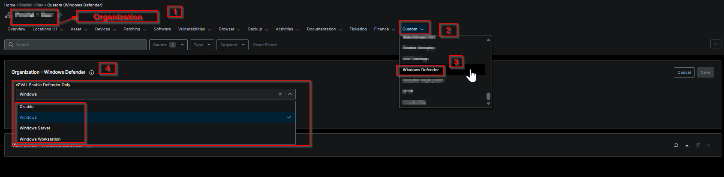Viewport: 724px width, 177px height.
Task: Mark organization as favorite with star icon
Action: tap(60, 15)
